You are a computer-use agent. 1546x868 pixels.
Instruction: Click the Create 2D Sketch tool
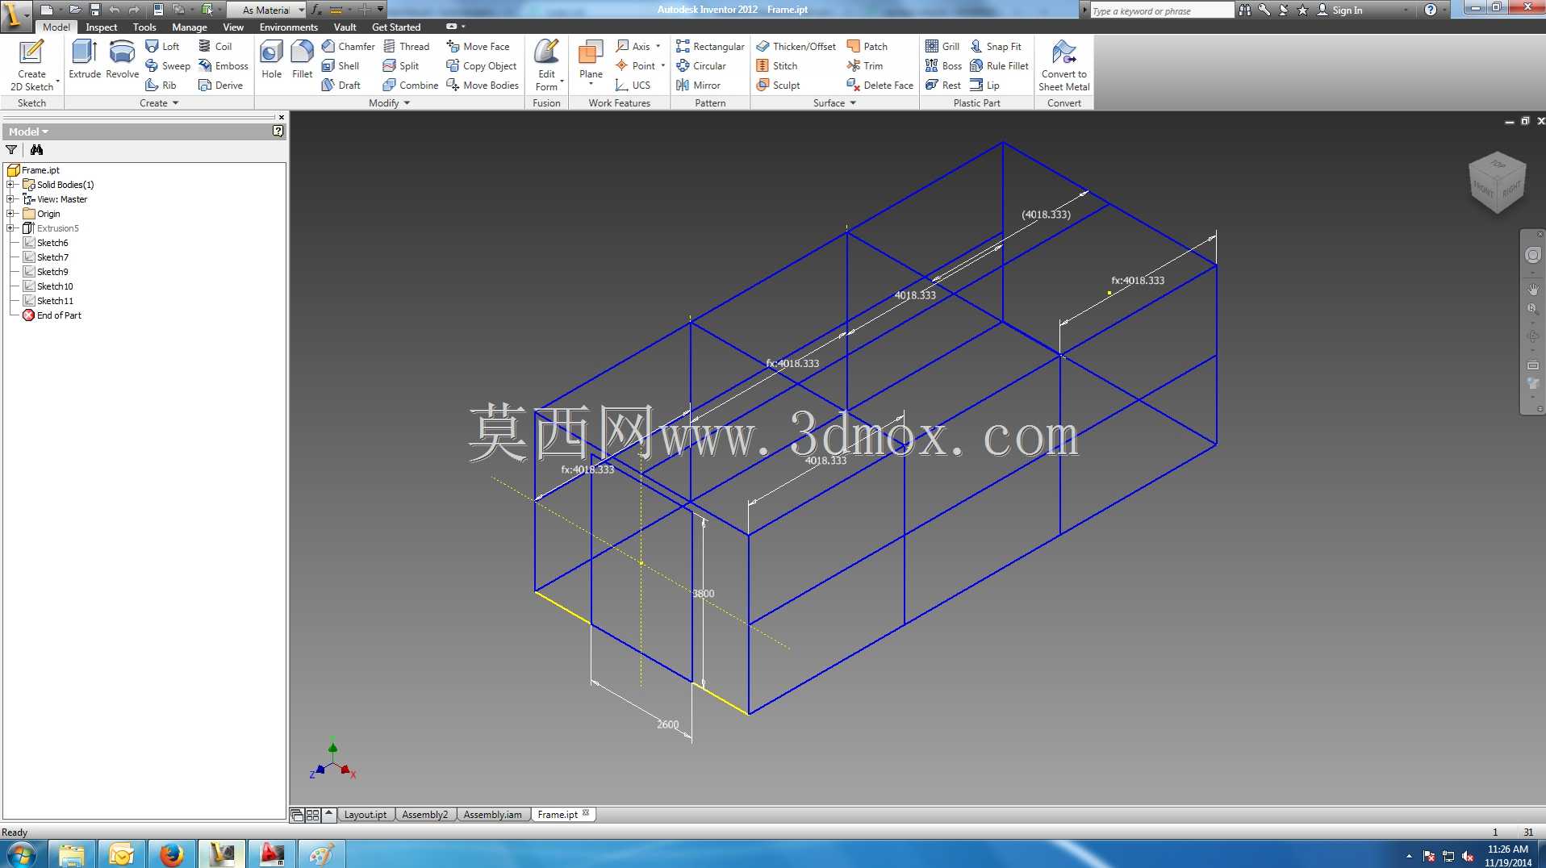[x=31, y=65]
